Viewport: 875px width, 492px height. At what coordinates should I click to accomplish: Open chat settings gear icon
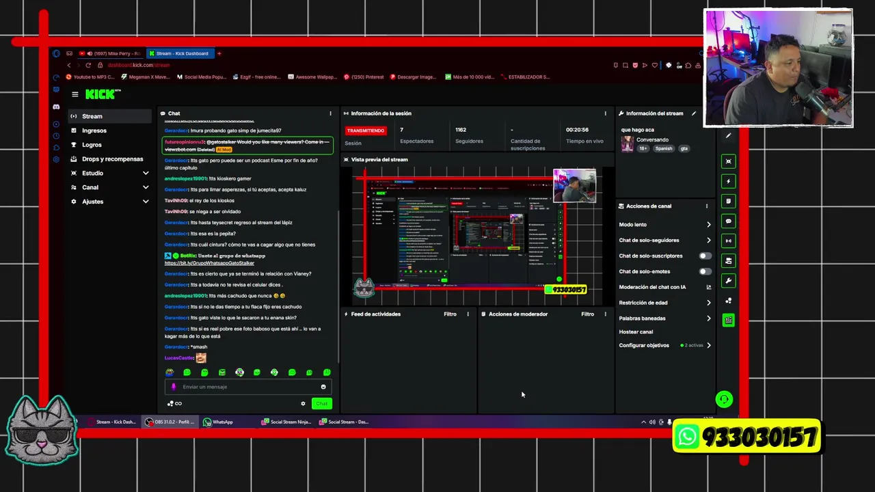303,403
